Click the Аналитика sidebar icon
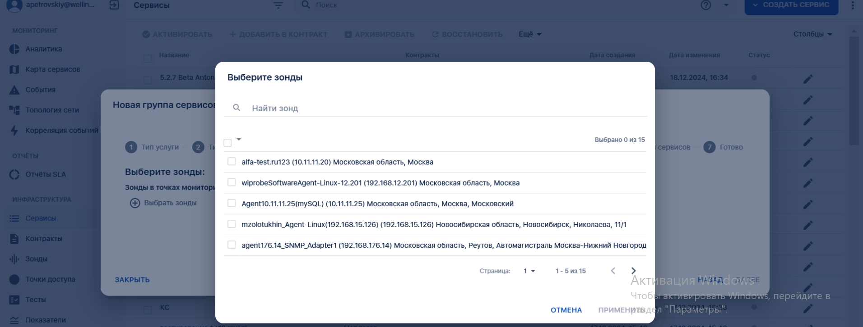 [x=14, y=49]
